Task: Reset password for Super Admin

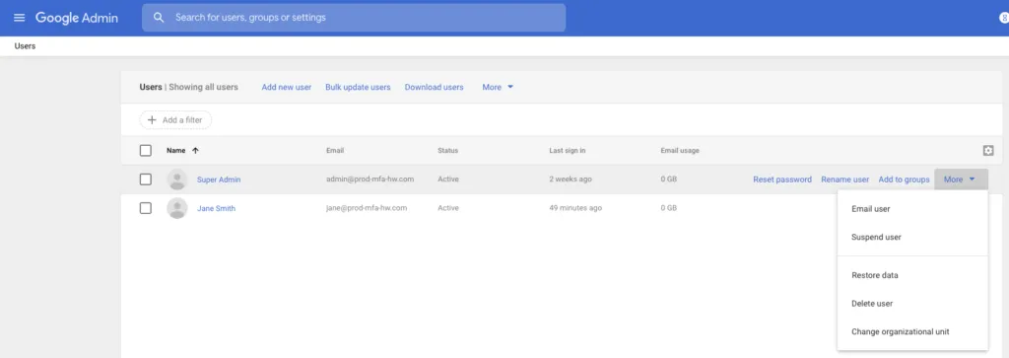Action: click(x=781, y=179)
